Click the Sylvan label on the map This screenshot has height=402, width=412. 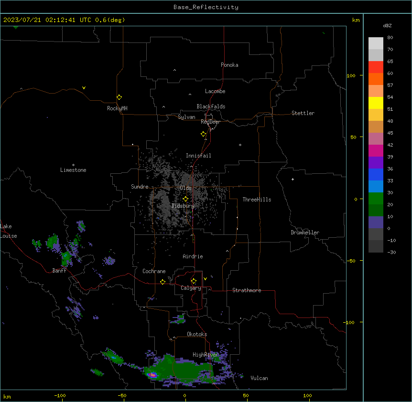186,117
